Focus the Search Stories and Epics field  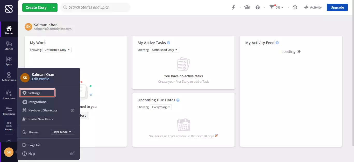(97, 8)
